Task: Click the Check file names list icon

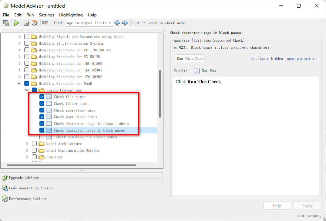Action: pyautogui.click(x=49, y=97)
